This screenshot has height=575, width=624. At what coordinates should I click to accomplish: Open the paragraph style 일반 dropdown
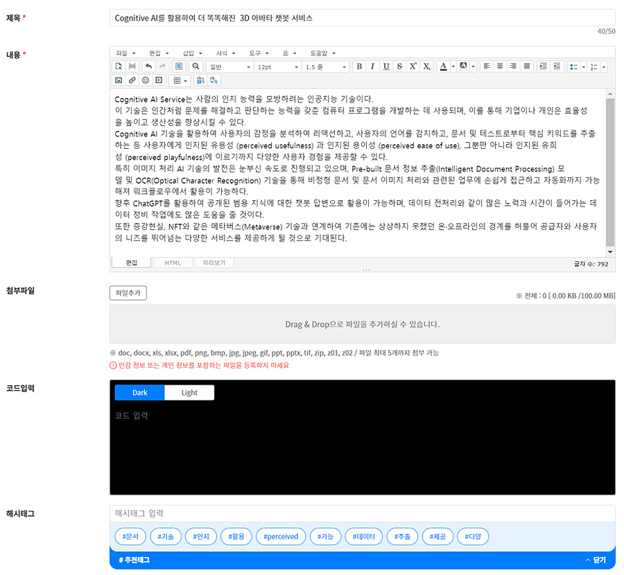pos(230,67)
